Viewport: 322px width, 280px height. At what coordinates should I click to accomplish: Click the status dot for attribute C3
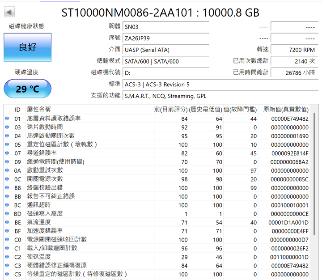point(7,265)
